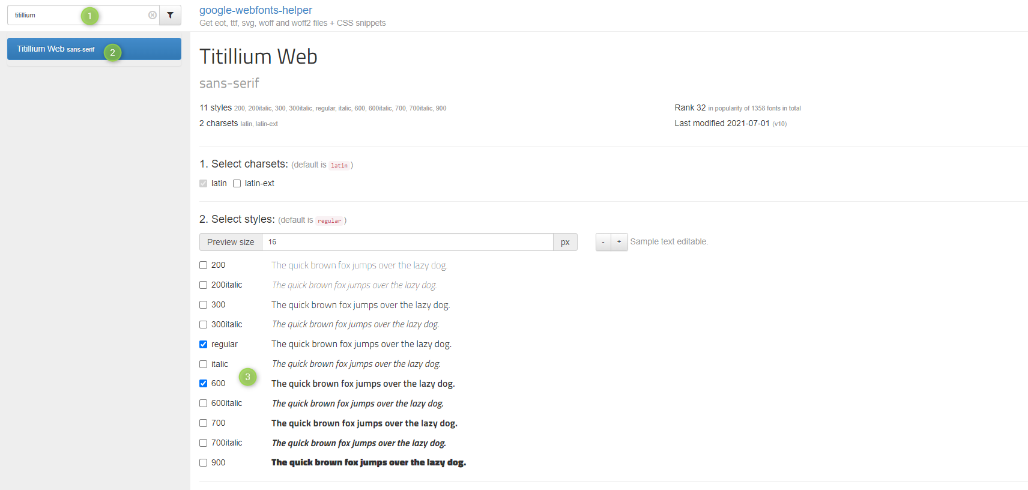
Task: Click the 'Get eot, ttf, svg' tagline
Action: (292, 23)
